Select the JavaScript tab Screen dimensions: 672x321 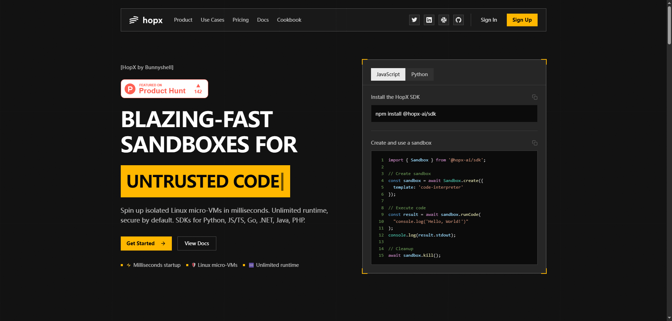(388, 74)
